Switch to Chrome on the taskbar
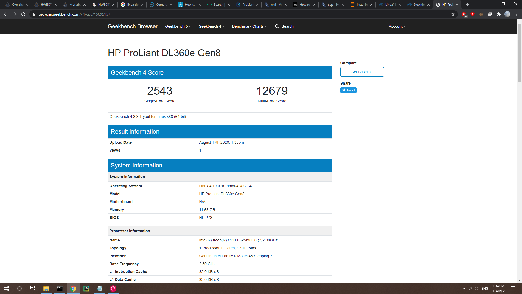 73,289
